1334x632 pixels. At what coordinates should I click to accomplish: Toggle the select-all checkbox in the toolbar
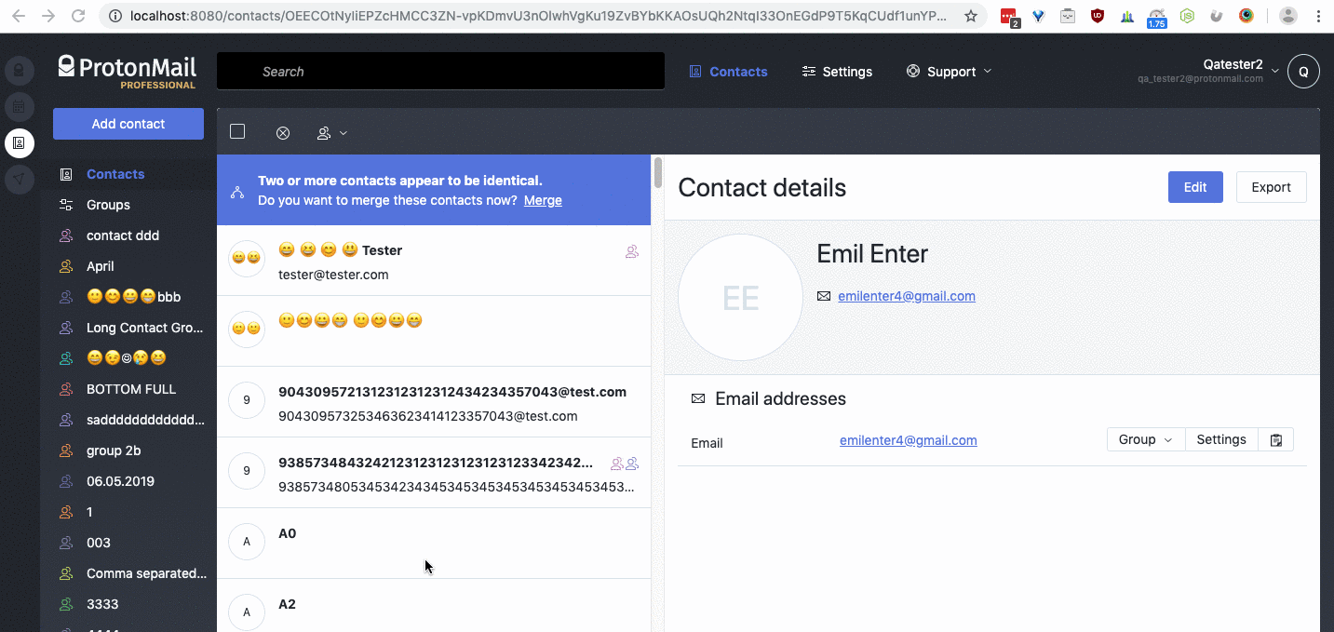[237, 131]
